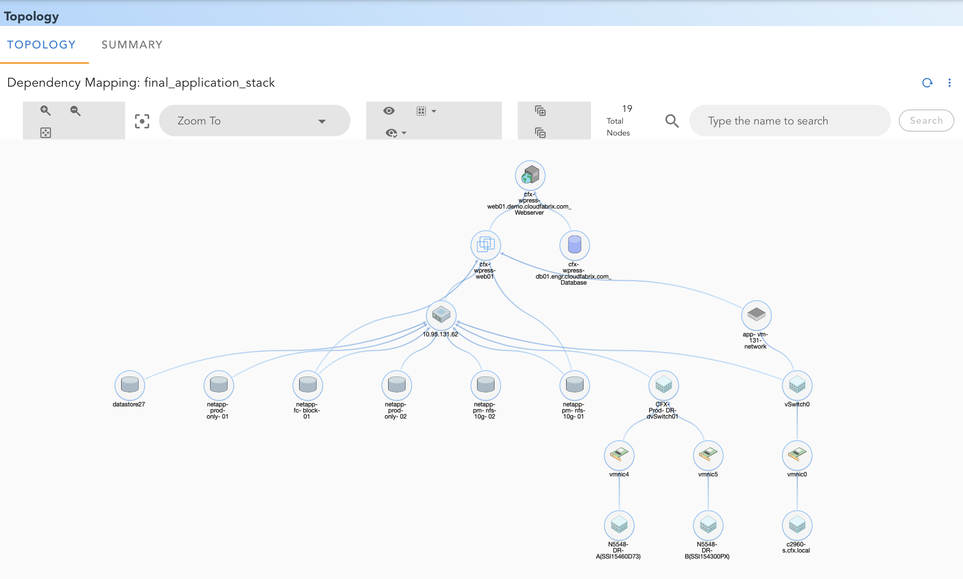Click the datastore27 storage node
This screenshot has width=963, height=579.
click(130, 385)
